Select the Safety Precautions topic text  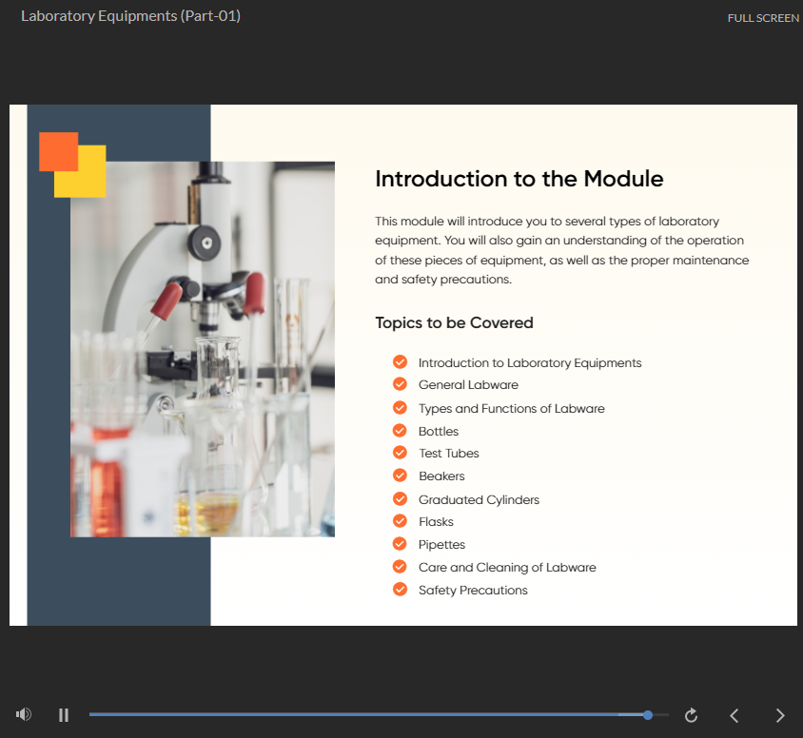[x=473, y=591]
